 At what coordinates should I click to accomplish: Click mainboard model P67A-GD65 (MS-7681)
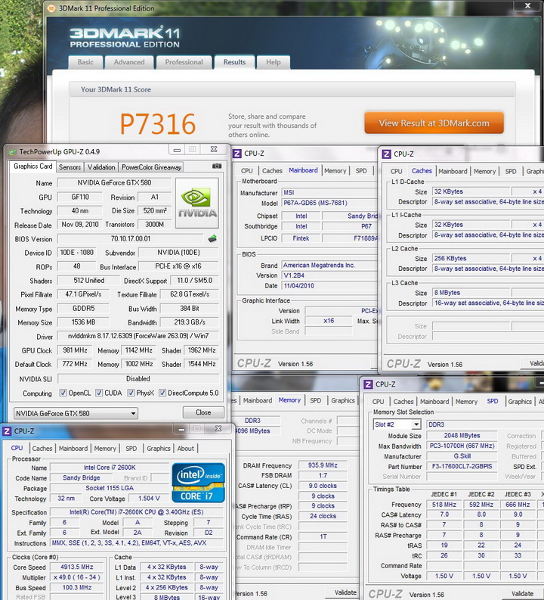[x=329, y=203]
